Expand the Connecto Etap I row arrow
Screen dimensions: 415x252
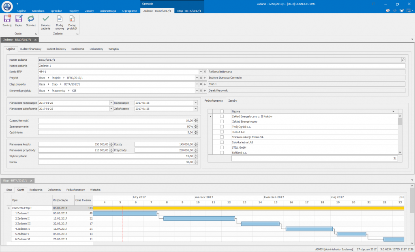coord(9,208)
